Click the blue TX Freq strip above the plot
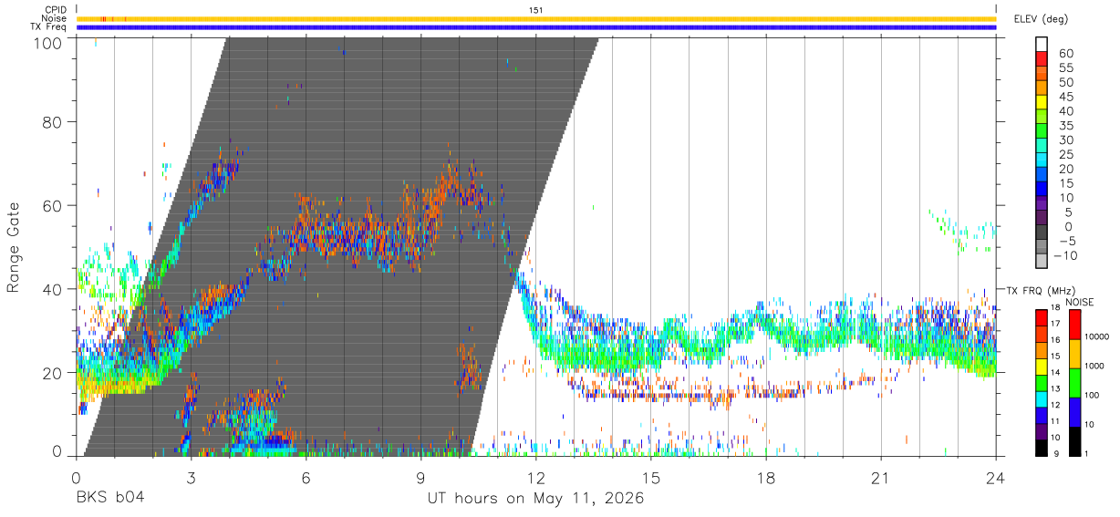Screen dimensions: 1120x517 coord(536,27)
